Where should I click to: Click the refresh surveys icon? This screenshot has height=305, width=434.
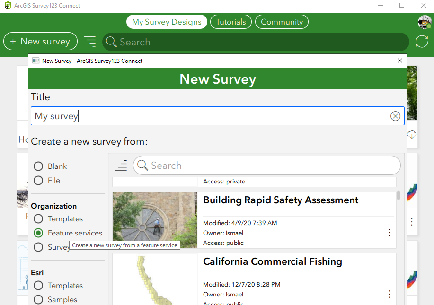click(x=422, y=42)
